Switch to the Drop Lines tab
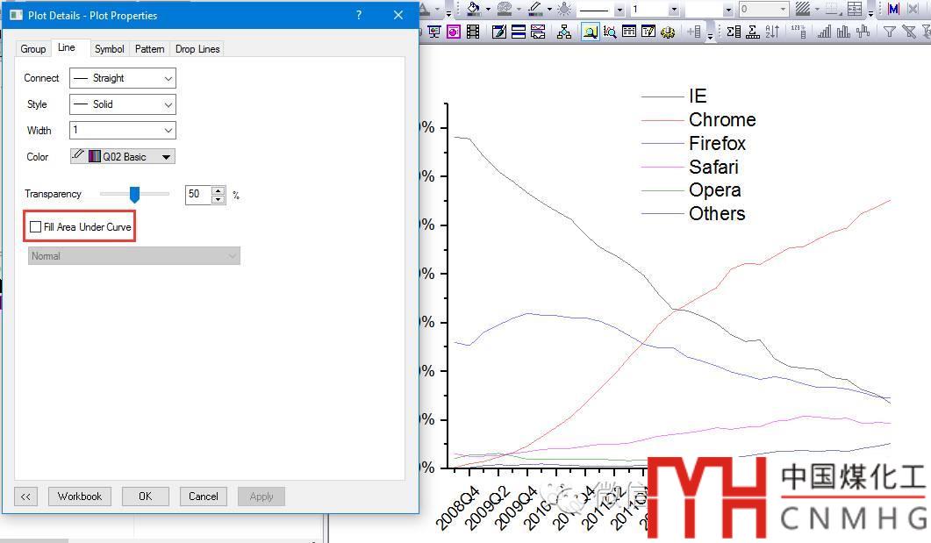This screenshot has width=931, height=543. [197, 49]
